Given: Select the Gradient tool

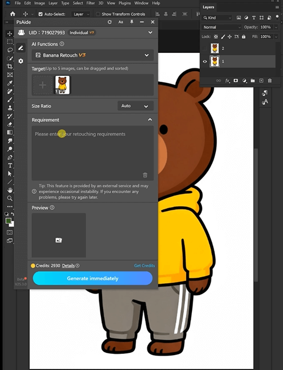Looking at the screenshot, I should 10,132.
